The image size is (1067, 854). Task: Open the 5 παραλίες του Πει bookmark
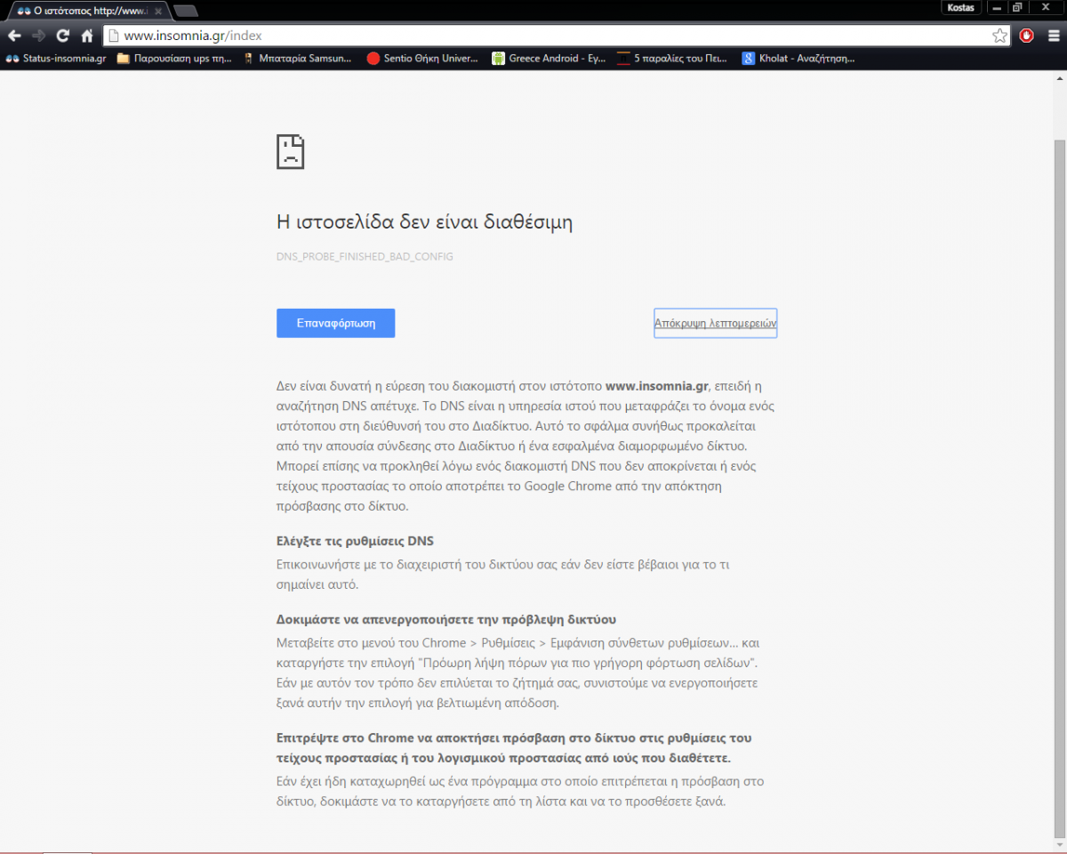tap(672, 59)
